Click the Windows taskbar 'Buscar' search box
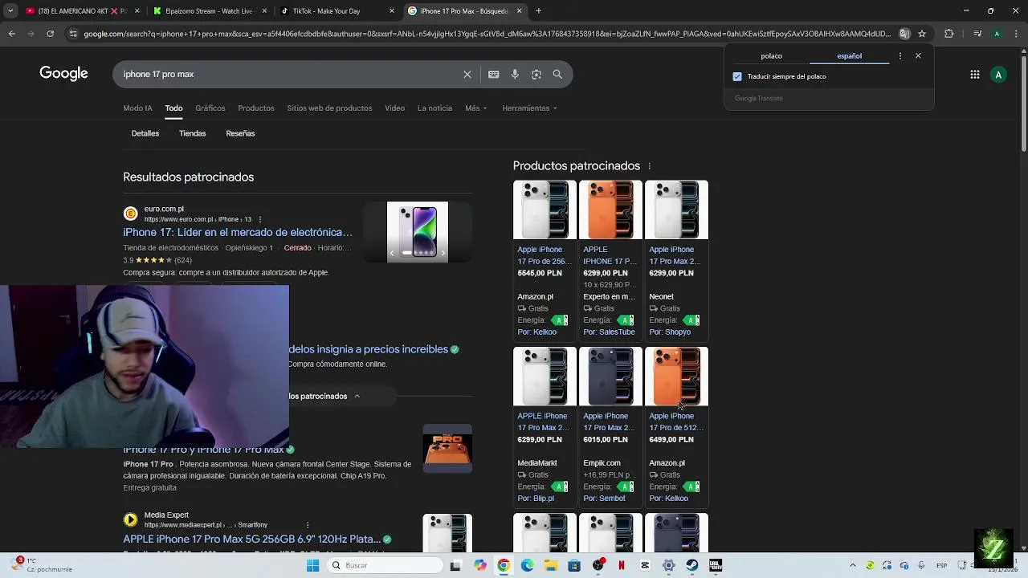 (x=385, y=565)
